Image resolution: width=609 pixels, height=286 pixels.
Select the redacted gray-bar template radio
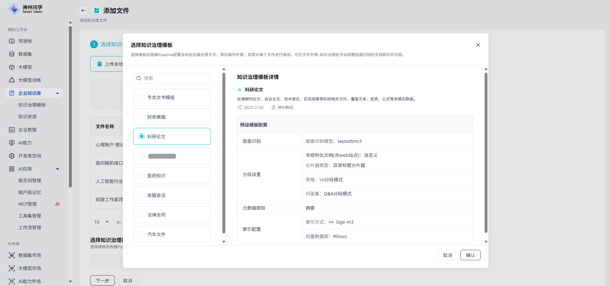point(142,156)
